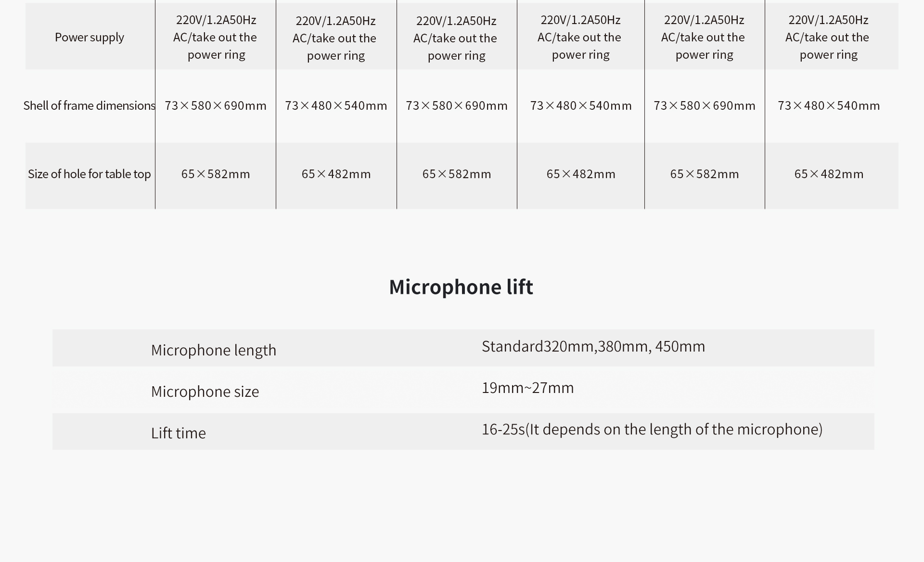Select first column 65×582mm hole size
The width and height of the screenshot is (924, 562).
[x=216, y=174]
